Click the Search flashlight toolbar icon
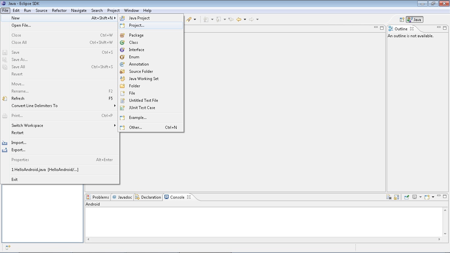The image size is (450, 253). coord(189,19)
